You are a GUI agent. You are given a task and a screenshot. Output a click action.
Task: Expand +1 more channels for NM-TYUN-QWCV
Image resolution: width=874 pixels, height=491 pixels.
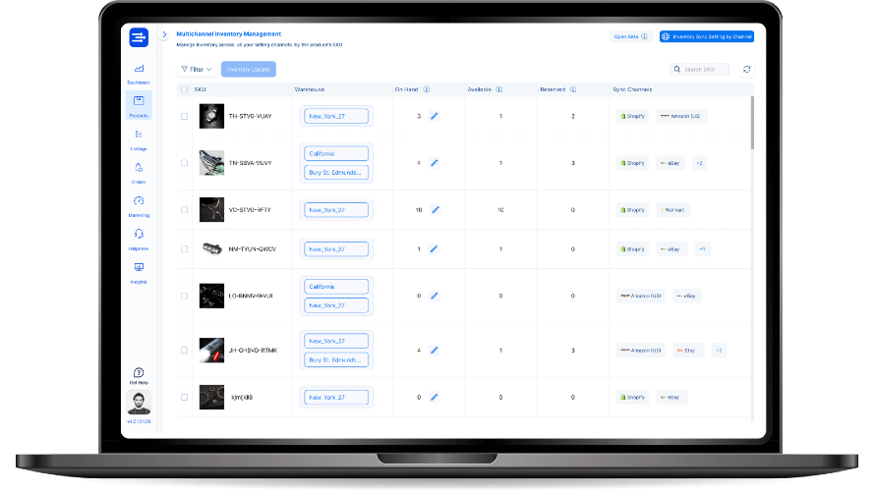702,249
